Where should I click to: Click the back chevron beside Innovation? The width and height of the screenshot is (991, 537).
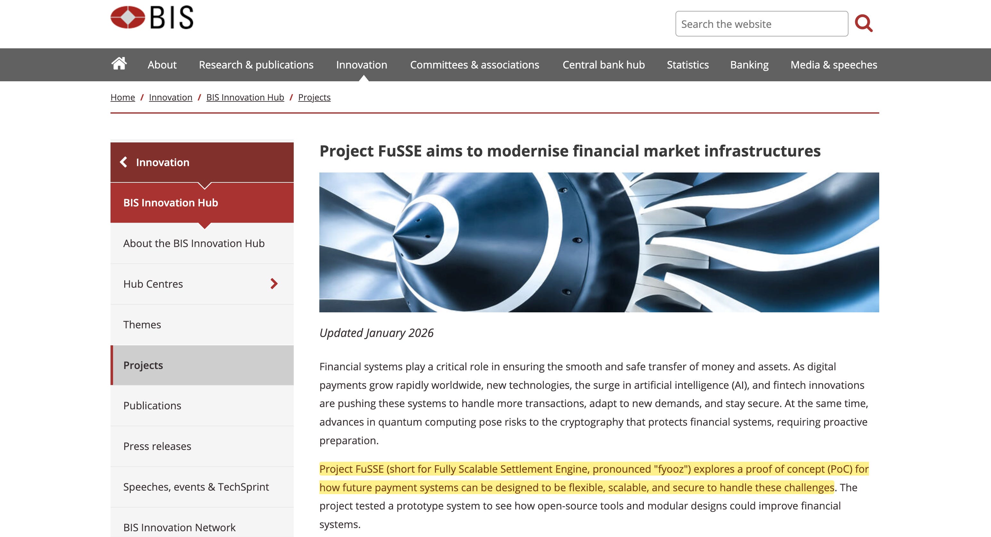point(124,162)
